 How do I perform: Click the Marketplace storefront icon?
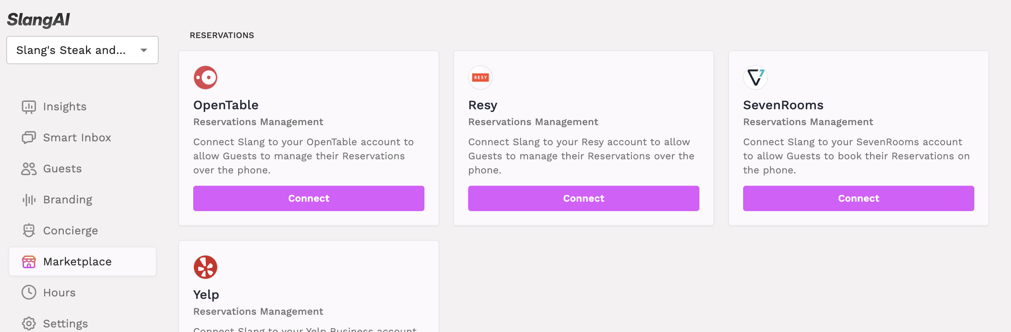click(29, 262)
